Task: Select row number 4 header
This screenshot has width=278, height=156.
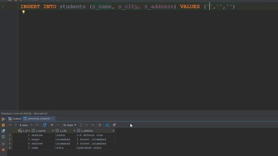Action: click(10, 148)
